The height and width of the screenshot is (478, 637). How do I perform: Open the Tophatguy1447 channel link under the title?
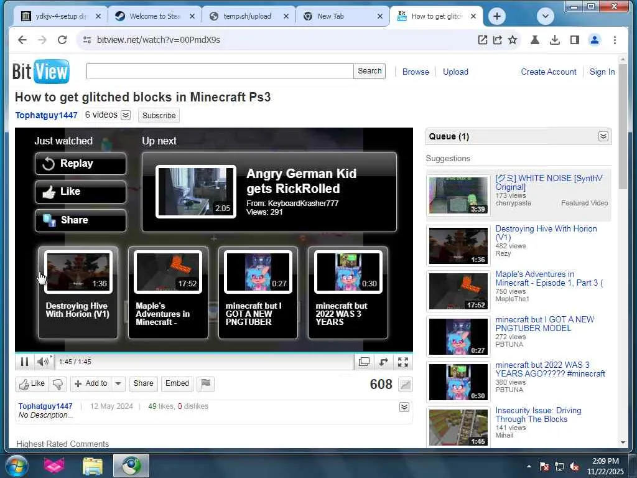[x=46, y=115]
